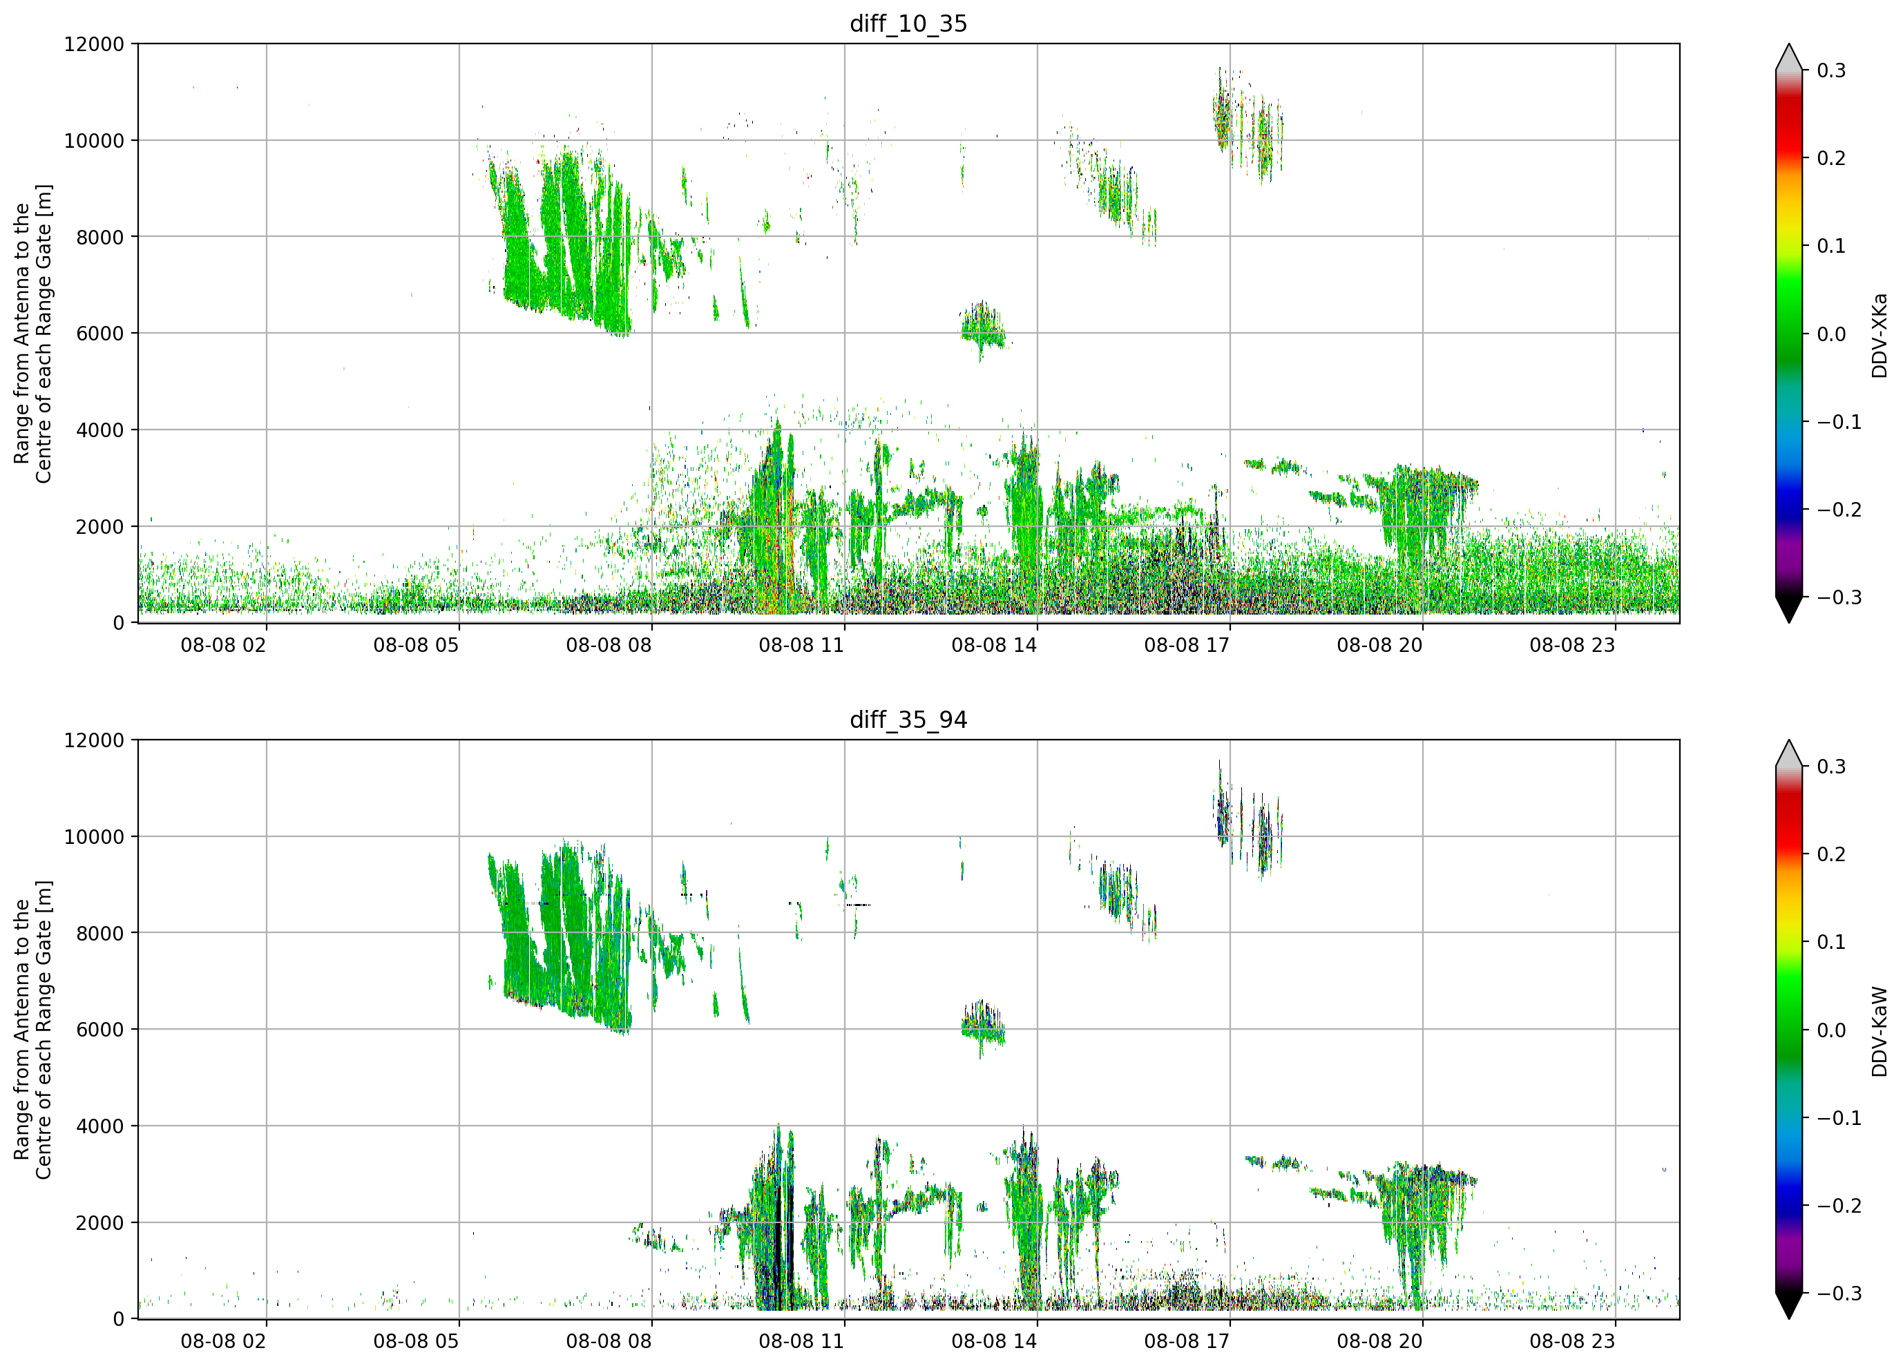
Task: Click the 0.1 tick on DDV-XKa colorbar
Action: 1831,246
